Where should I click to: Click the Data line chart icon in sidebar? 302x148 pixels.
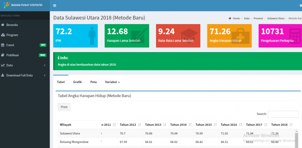point(3,65)
